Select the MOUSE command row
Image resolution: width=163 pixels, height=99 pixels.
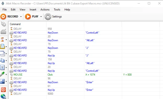(x=84, y=75)
